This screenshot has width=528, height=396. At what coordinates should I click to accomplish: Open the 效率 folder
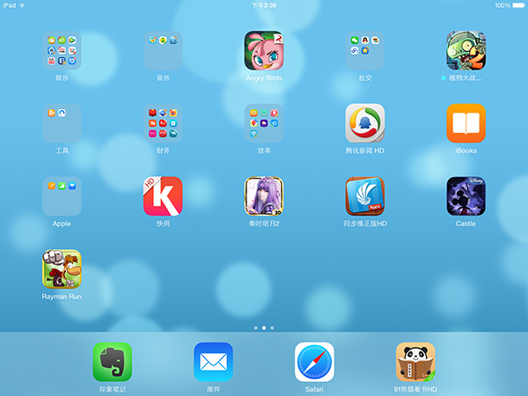pyautogui.click(x=264, y=123)
